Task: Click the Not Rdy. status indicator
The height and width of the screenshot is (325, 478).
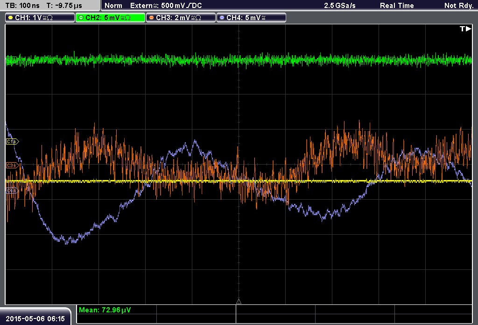Action: (x=459, y=6)
